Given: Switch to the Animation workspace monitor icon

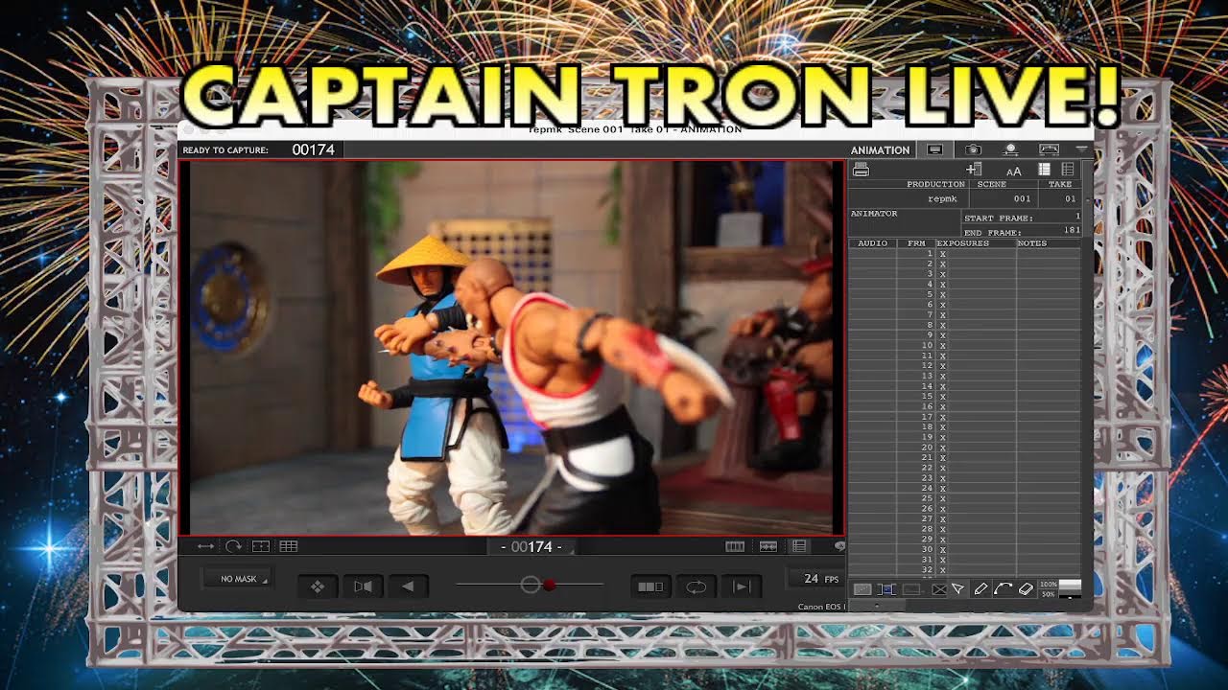Looking at the screenshot, I should (x=934, y=149).
